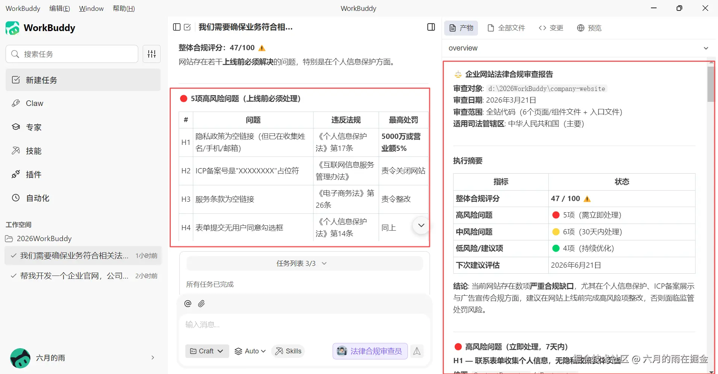Click the 法律合规审查员 expert button
Screen dimensions: 718x374
coord(370,351)
